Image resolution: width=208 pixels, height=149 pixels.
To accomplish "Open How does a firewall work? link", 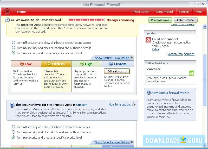I will click(170, 93).
